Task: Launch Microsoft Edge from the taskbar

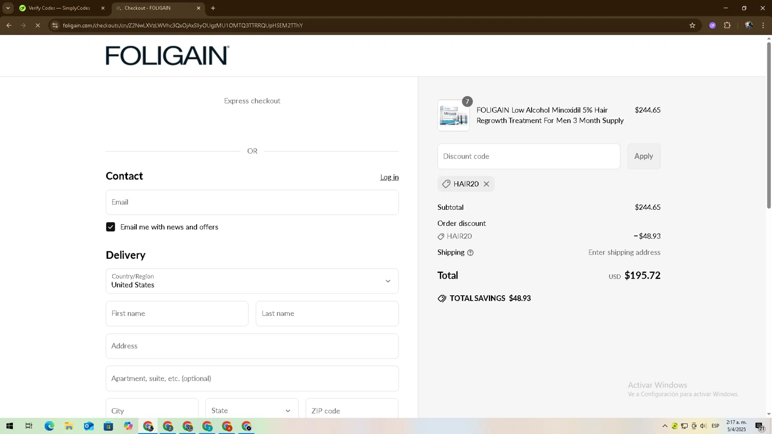Action: [49, 426]
